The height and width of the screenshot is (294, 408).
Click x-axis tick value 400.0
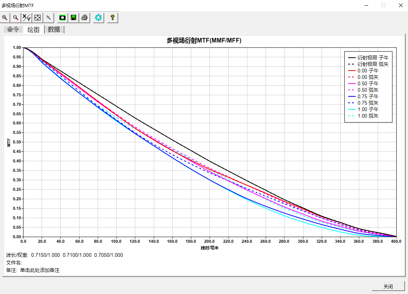pyautogui.click(x=396, y=241)
